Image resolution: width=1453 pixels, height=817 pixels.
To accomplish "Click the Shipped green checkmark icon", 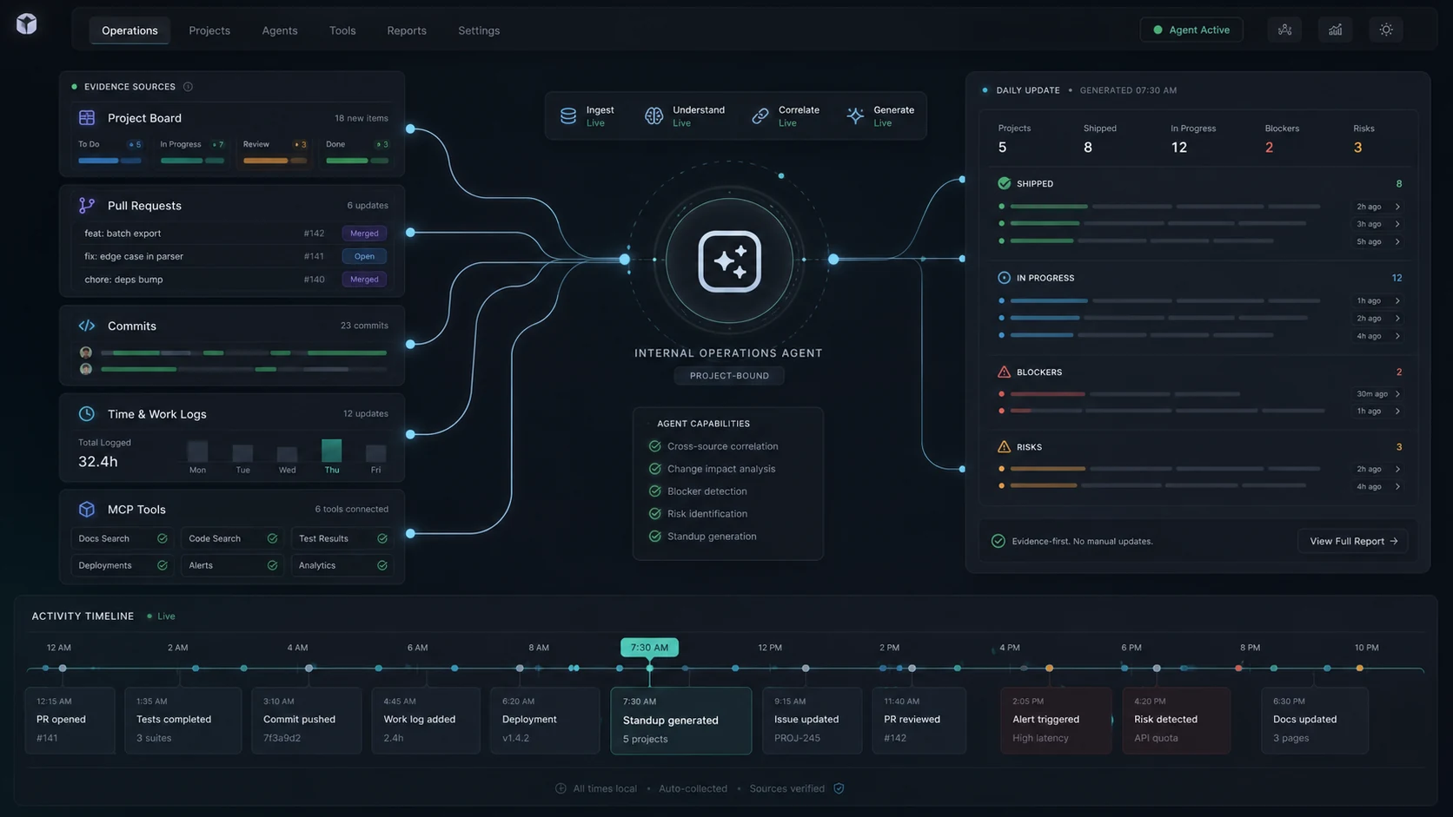I will click(1004, 183).
